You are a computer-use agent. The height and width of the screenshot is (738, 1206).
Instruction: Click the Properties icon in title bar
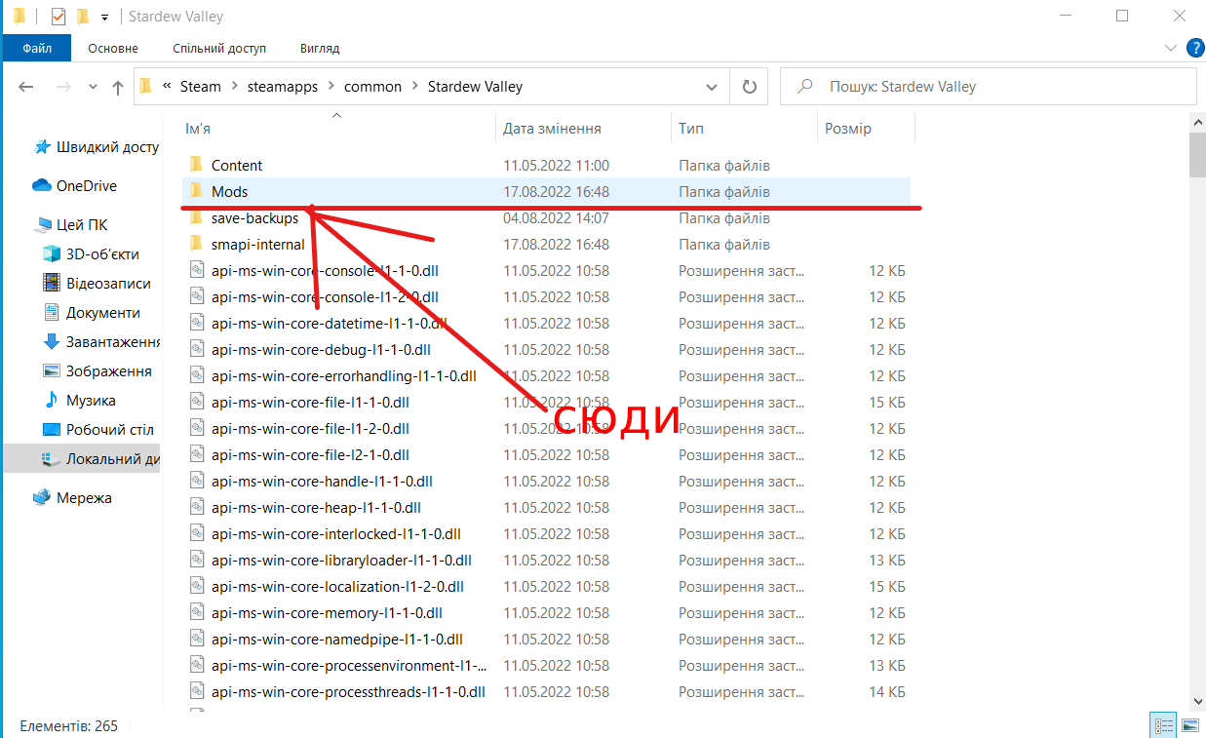(x=58, y=17)
